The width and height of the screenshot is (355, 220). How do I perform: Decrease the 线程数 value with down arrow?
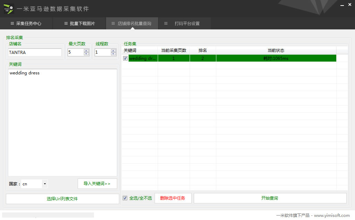coord(113,54)
